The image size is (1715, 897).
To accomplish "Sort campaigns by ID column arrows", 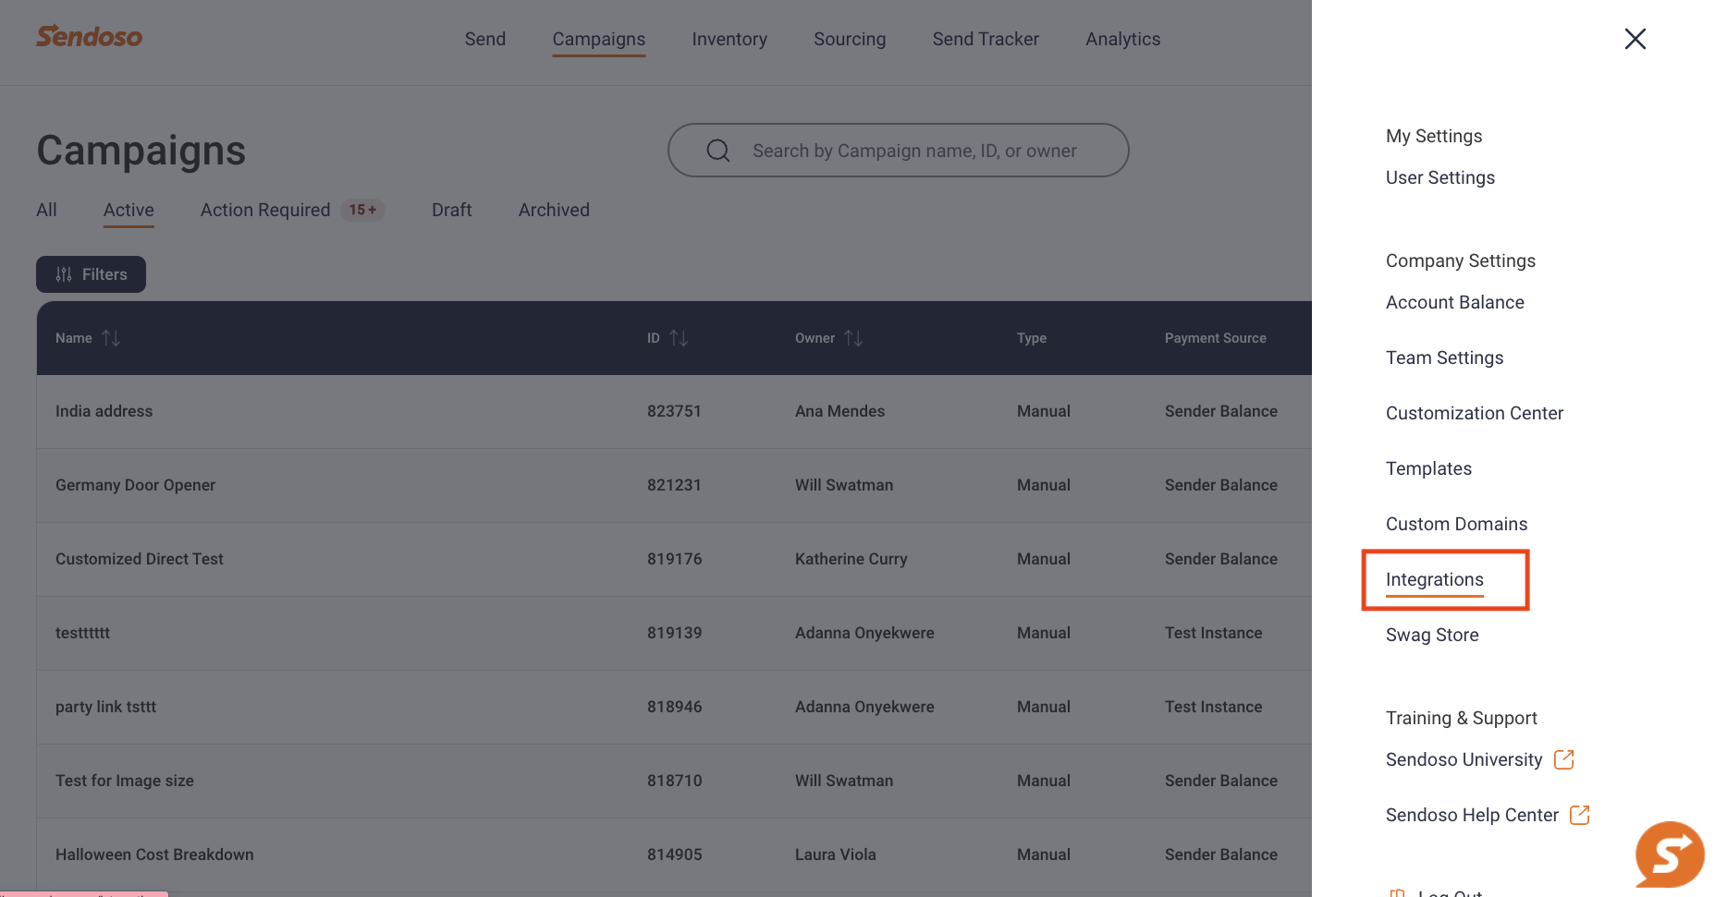I will coord(679,338).
